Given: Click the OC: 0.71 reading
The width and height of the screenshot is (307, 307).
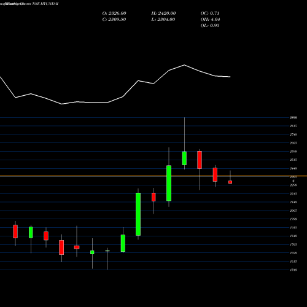Looking at the screenshot, I should [x=210, y=14].
